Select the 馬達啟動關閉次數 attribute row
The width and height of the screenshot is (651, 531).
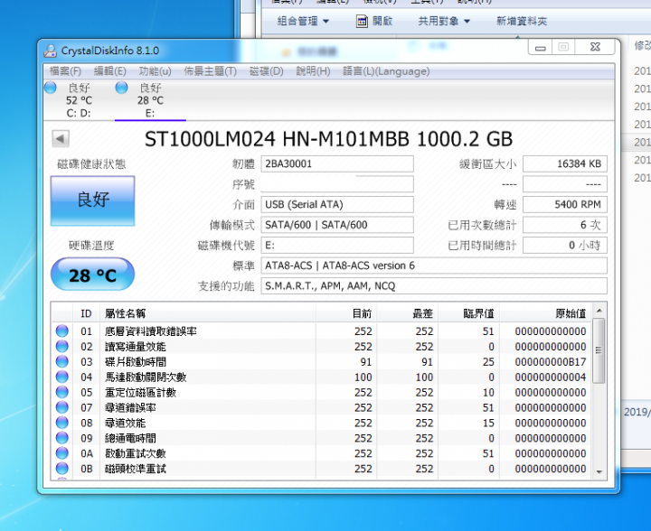pos(321,377)
